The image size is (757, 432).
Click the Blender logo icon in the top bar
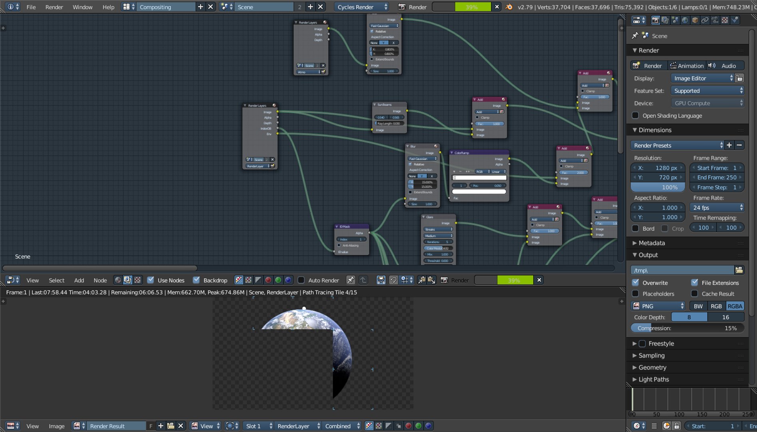click(x=509, y=7)
